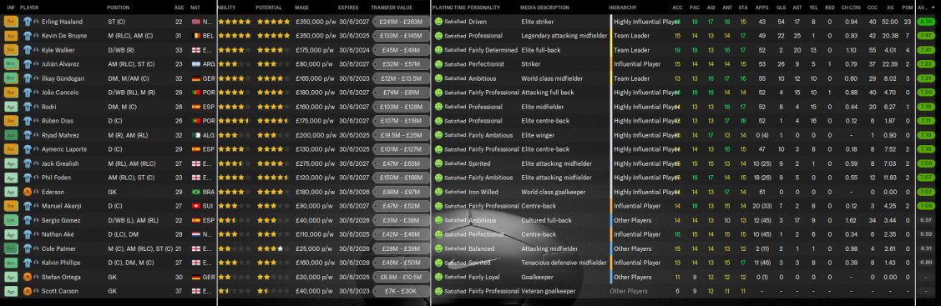The height and width of the screenshot is (306, 941).
Task: Sort by the Potential column header
Action: tap(268, 8)
